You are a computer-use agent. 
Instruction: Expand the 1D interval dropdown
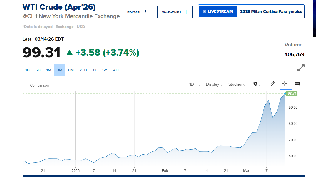click(x=195, y=84)
